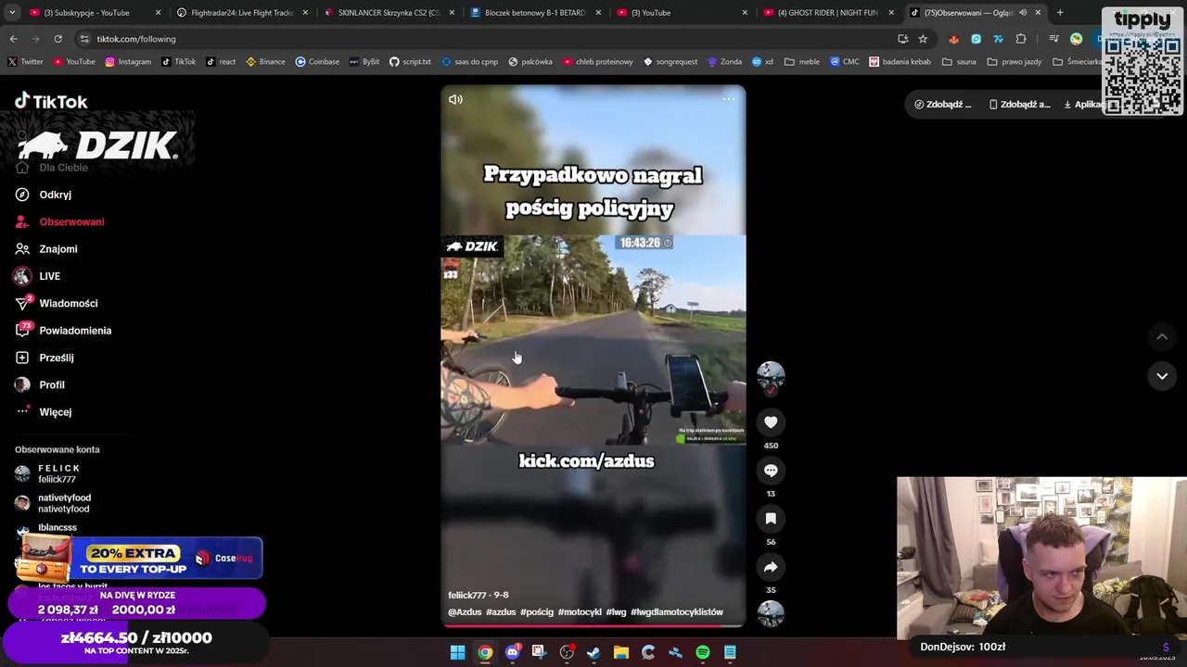This screenshot has height=667, width=1187.
Task: Switch to Flightradar24 tab
Action: 241,13
